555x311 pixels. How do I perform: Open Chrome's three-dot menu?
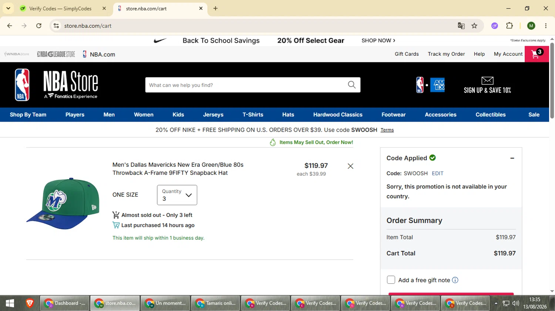pos(546,26)
